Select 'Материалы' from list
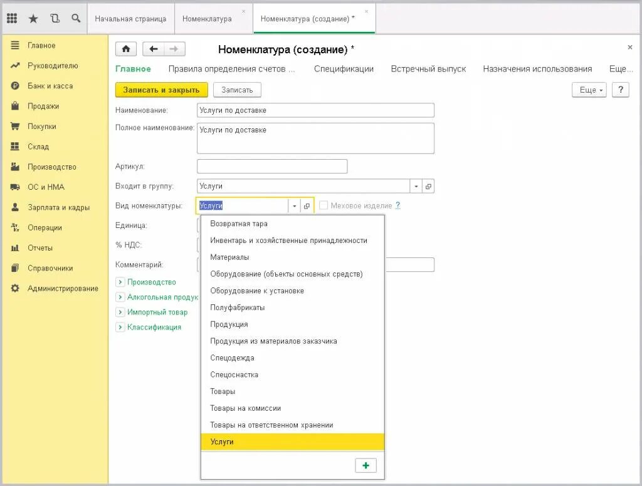This screenshot has width=642, height=486. [292, 257]
